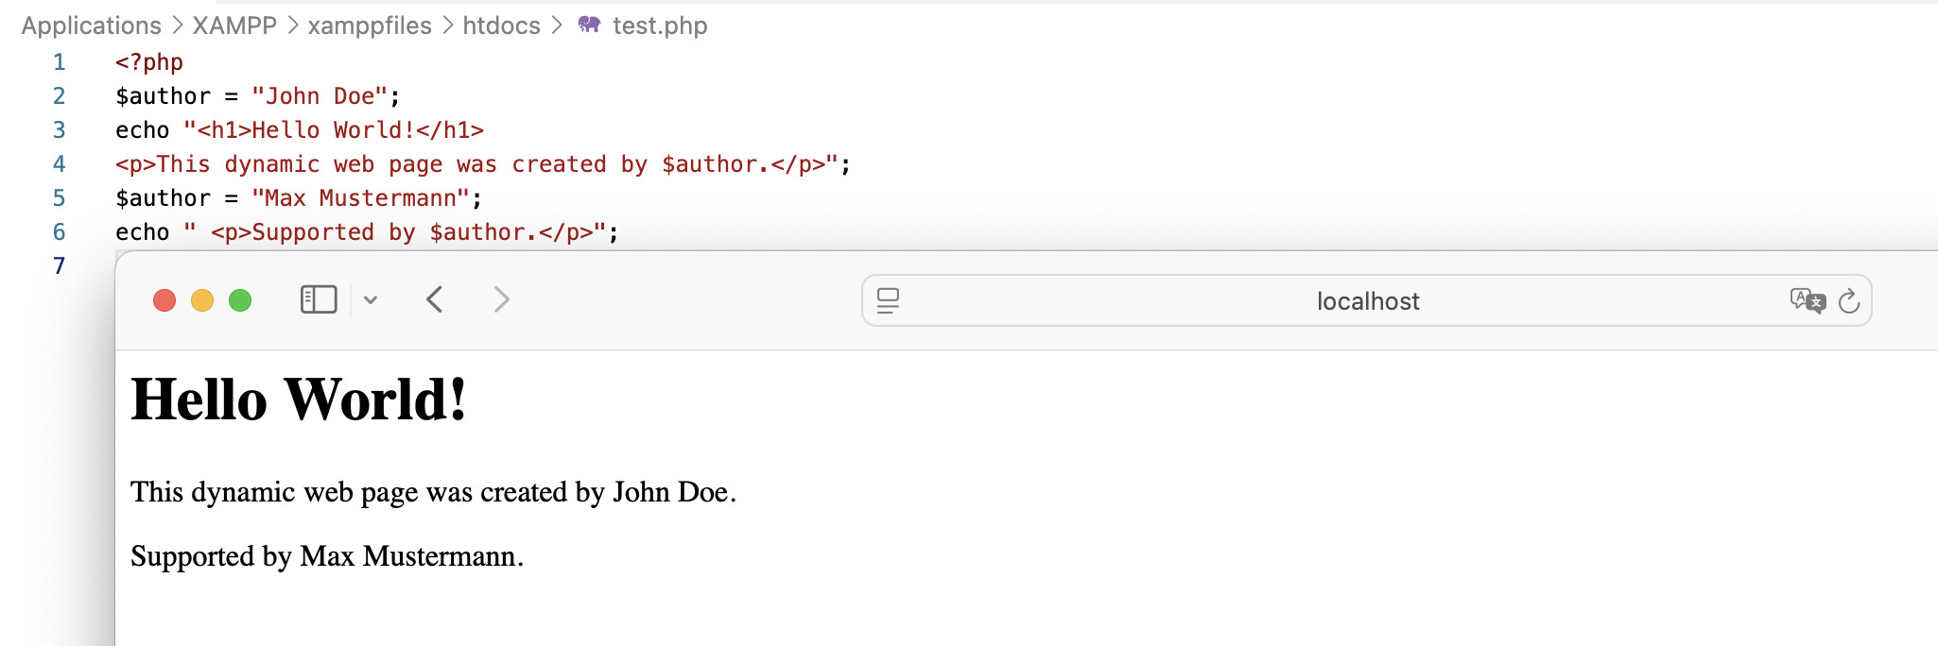Click line number 7 in the editor gutter

pyautogui.click(x=59, y=265)
